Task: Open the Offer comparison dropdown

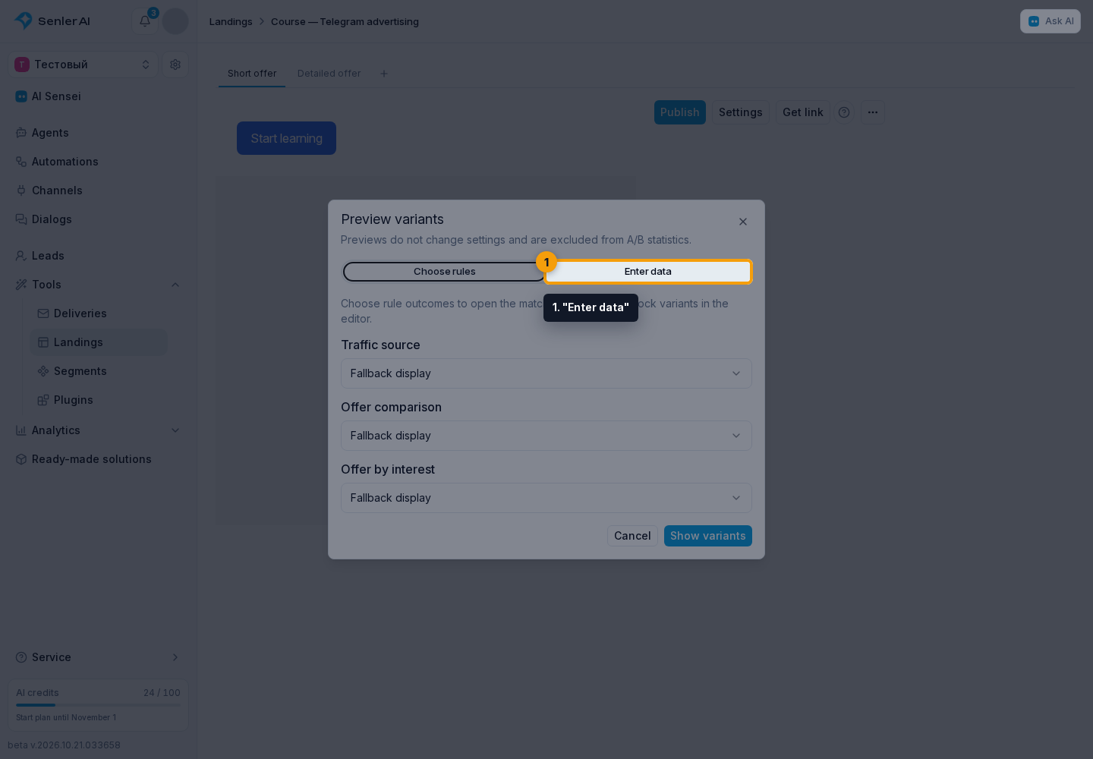Action: (x=546, y=436)
